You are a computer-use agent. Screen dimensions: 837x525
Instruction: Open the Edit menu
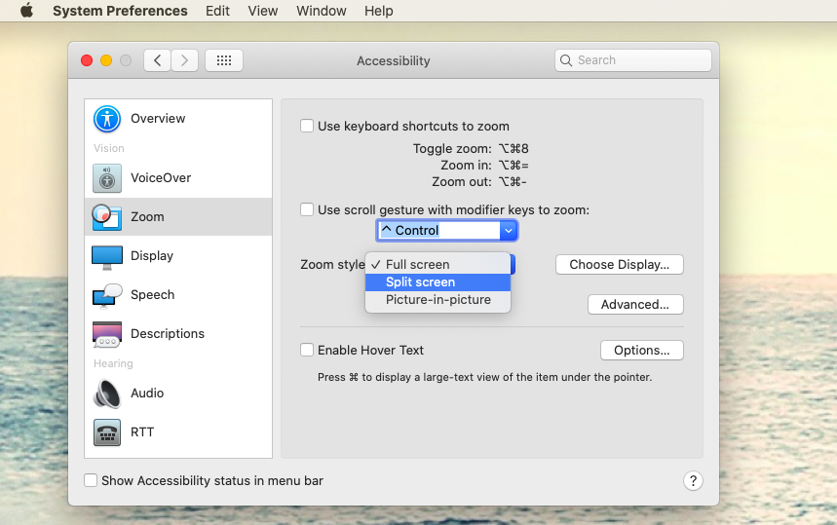tap(218, 11)
